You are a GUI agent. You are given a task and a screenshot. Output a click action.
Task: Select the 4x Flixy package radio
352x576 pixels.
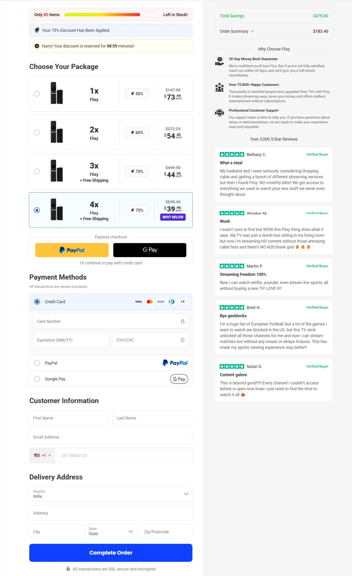coord(37,210)
